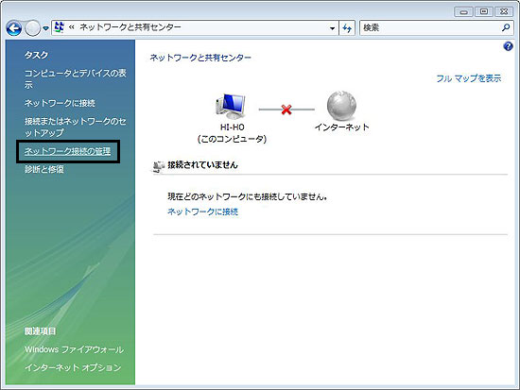This screenshot has width=520, height=390.
Task: Expand the address bar history dropdown
Action: click(332, 28)
